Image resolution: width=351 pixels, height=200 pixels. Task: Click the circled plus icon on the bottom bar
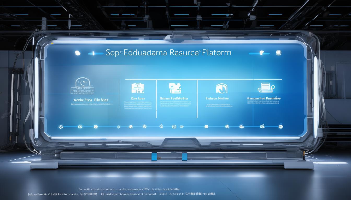click(174, 127)
